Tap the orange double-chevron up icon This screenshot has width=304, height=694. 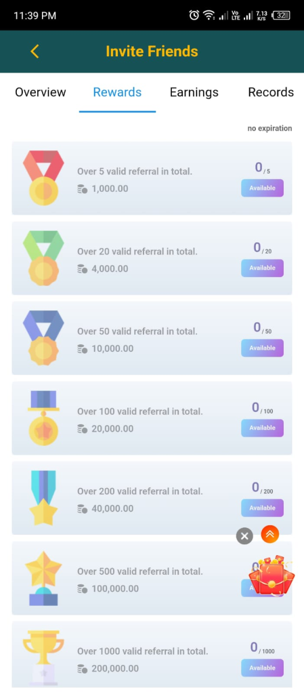270,534
